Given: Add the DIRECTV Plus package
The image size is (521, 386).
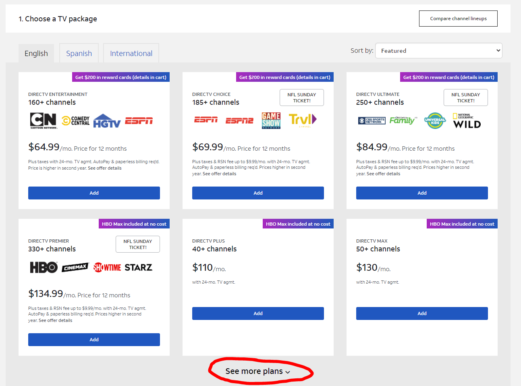Looking at the screenshot, I should pyautogui.click(x=258, y=313).
